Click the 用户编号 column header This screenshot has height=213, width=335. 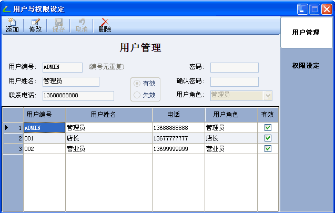(44, 114)
